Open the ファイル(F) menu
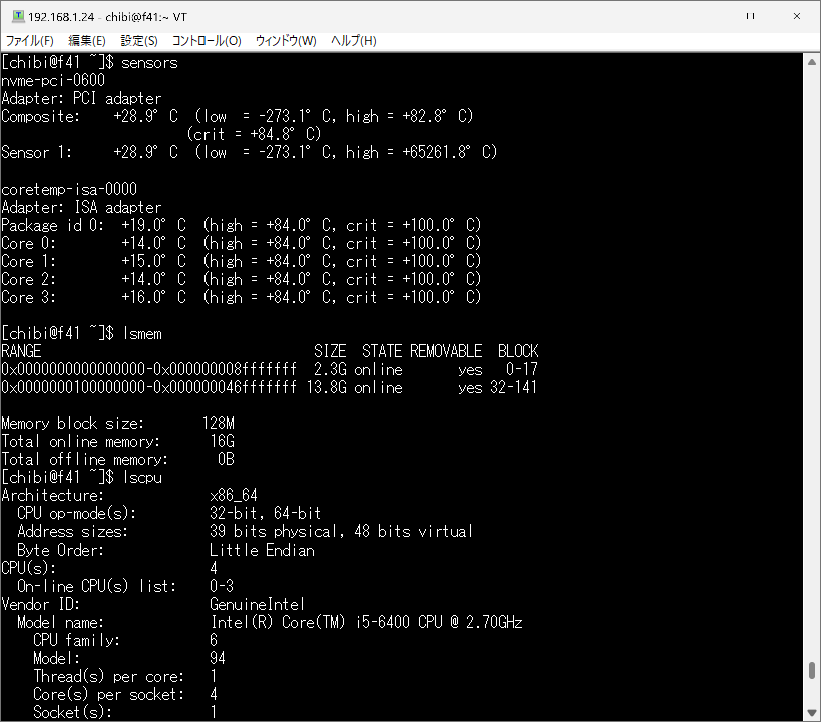The image size is (821, 722). [x=30, y=41]
